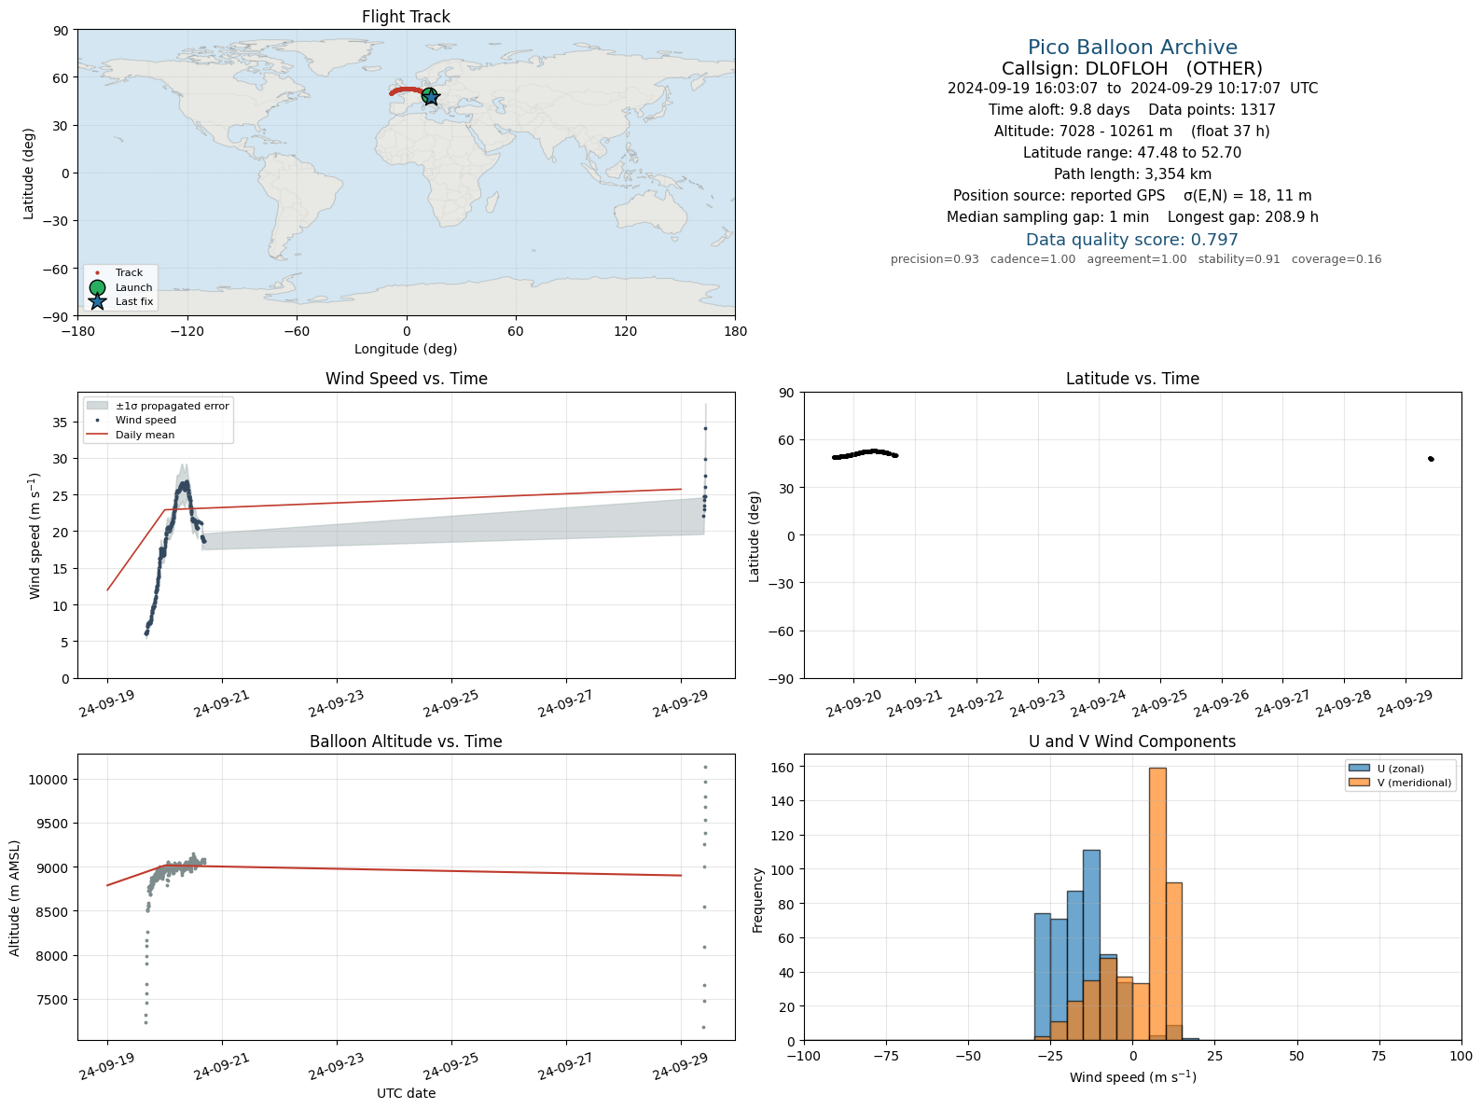The image size is (1482, 1109).
Task: Click the blue U (zonal) legend swatch
Action: 1359,769
